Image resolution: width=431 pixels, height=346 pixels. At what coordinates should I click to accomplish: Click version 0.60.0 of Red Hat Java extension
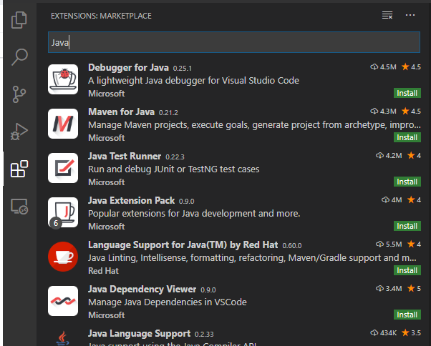pyautogui.click(x=292, y=246)
